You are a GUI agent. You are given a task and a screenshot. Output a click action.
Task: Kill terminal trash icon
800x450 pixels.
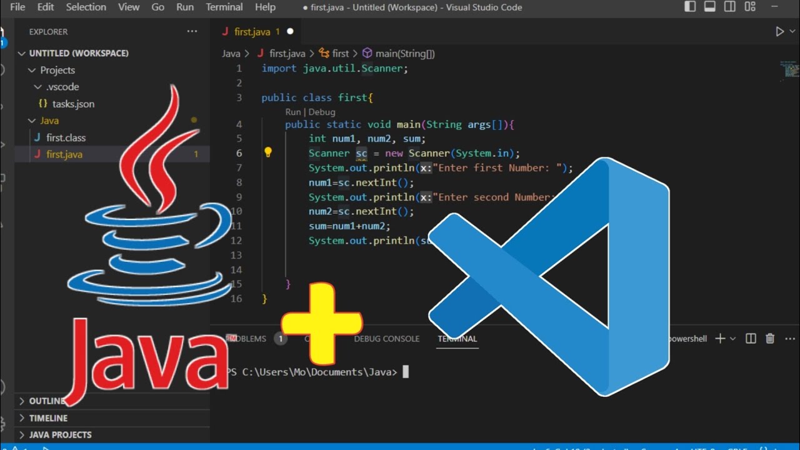770,338
